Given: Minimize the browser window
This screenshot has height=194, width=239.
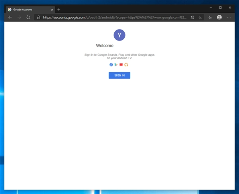Looking at the screenshot, I should coord(211,8).
